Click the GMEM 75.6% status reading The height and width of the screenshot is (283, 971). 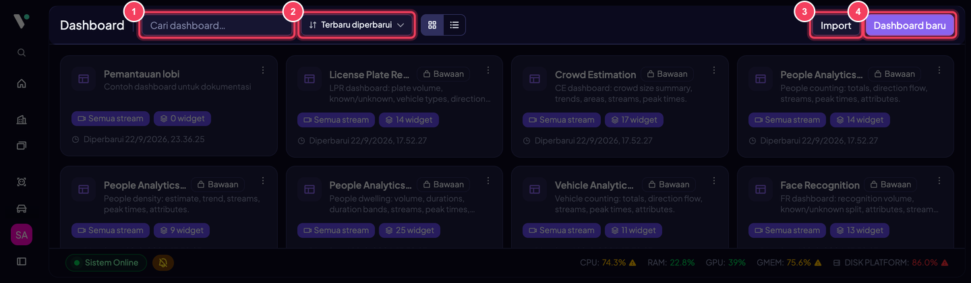pos(788,263)
